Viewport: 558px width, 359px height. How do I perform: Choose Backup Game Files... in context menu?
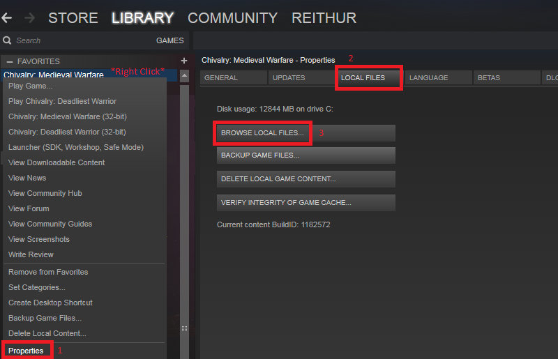tap(84, 318)
